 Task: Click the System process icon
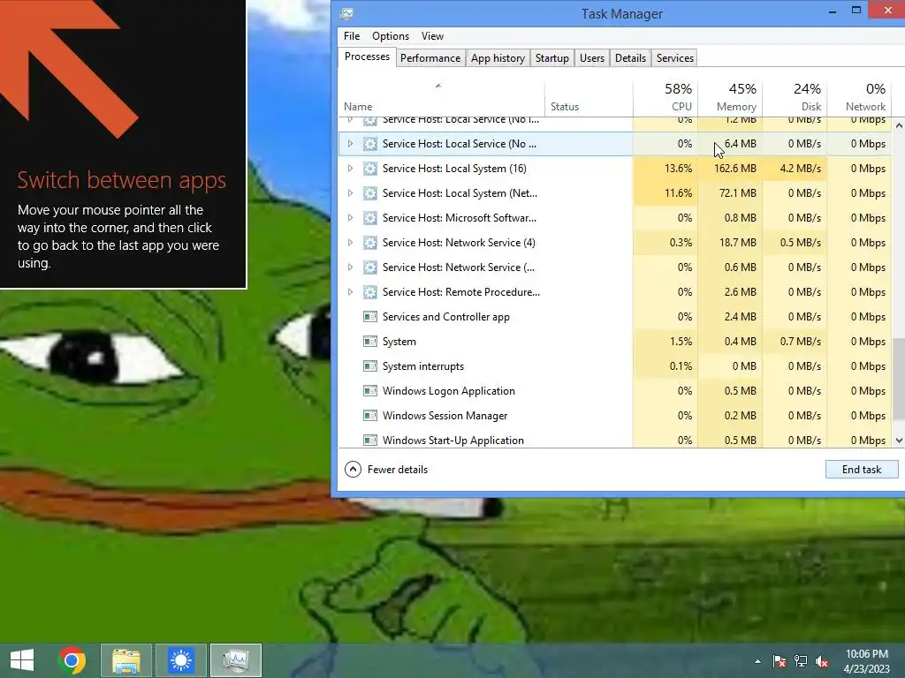(x=370, y=342)
